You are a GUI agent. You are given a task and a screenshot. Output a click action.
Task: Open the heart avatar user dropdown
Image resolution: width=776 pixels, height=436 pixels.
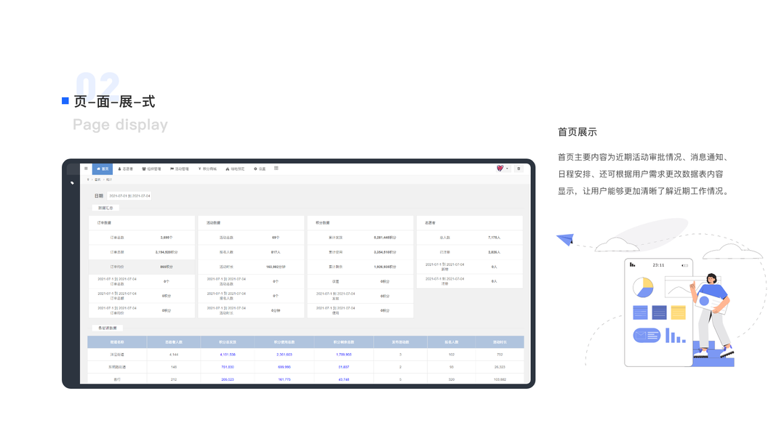(503, 169)
